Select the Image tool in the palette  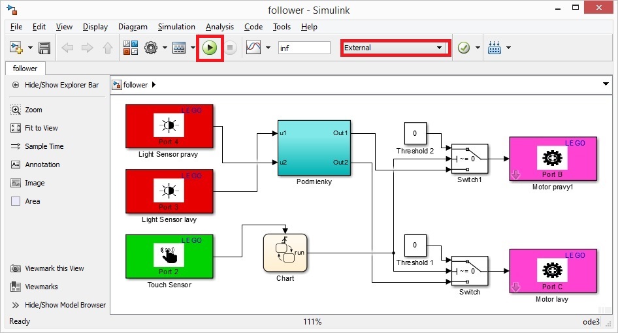coord(27,183)
